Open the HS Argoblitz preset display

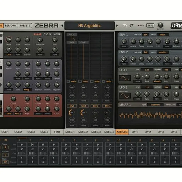coord(89,26)
